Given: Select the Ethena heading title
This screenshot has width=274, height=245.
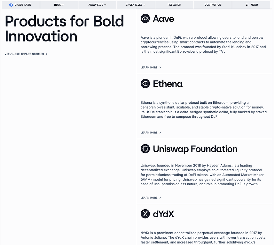Looking at the screenshot, I should pyautogui.click(x=168, y=84).
